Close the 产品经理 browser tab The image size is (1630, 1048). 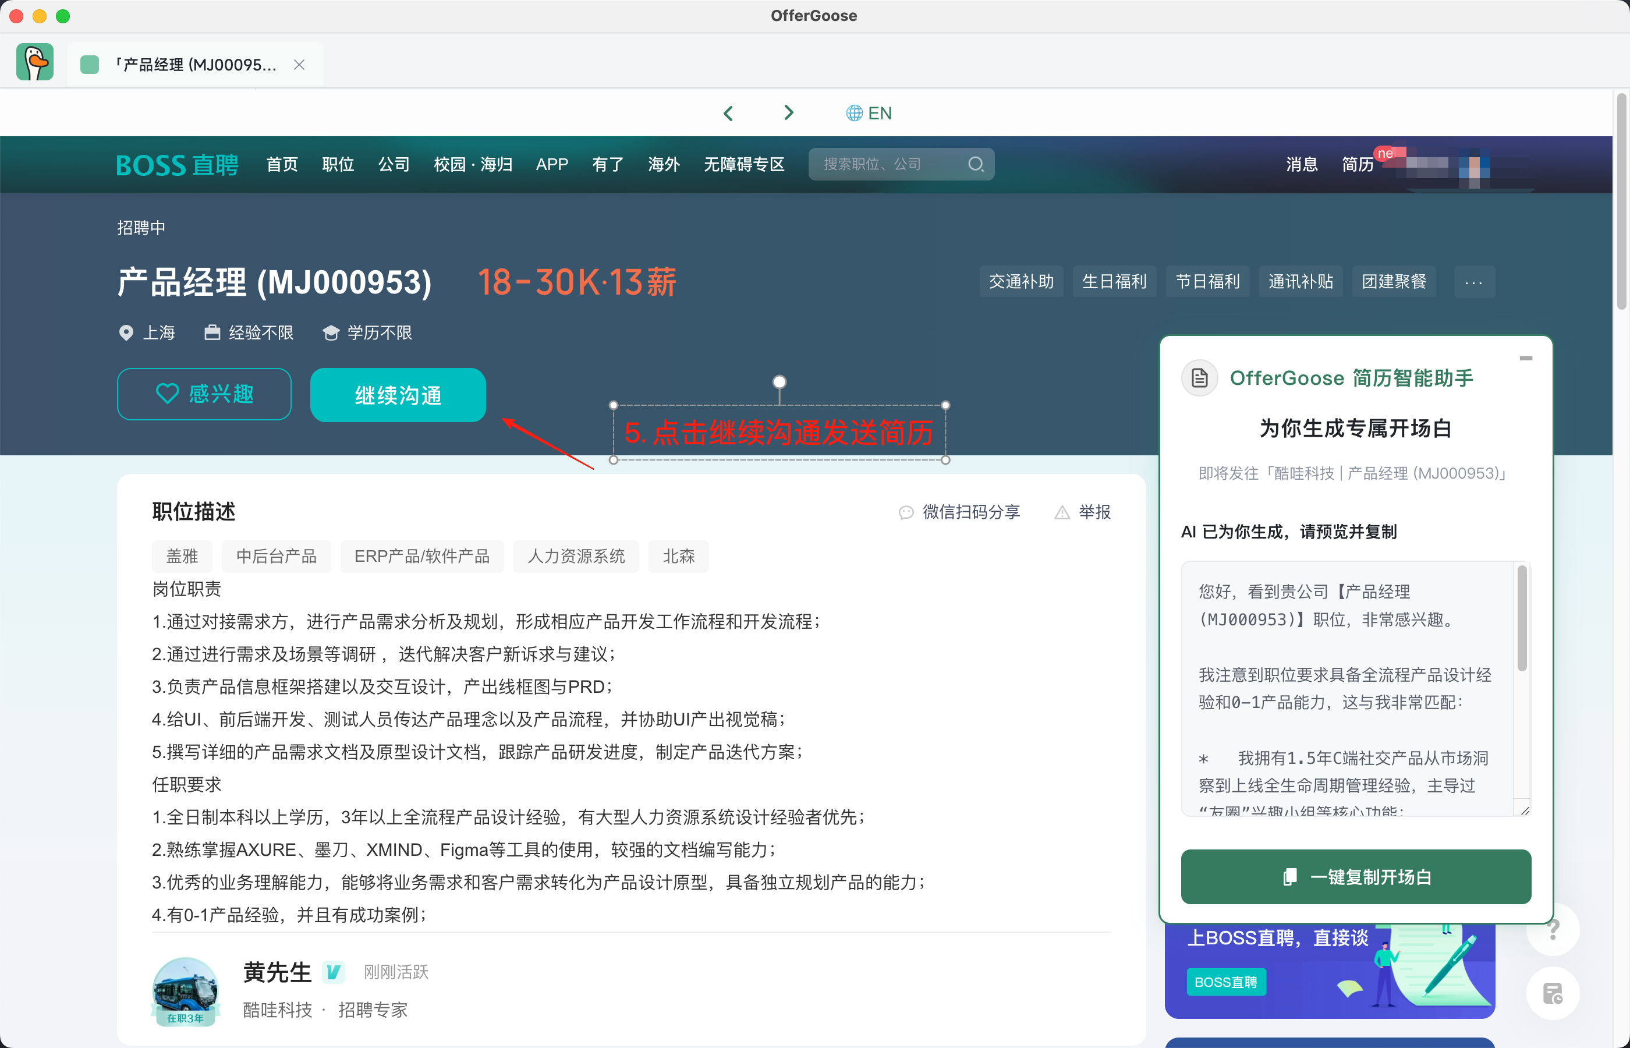[x=299, y=65]
